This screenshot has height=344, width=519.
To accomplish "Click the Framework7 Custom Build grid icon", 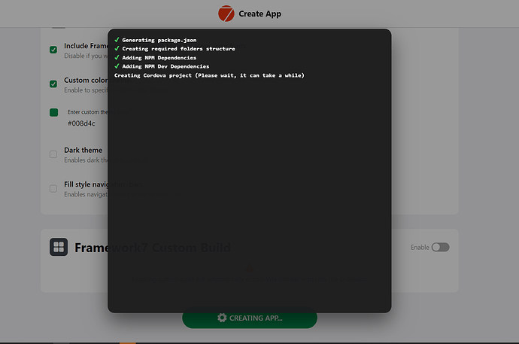I will (59, 247).
